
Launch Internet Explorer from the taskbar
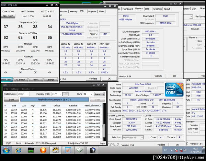click(x=19, y=150)
